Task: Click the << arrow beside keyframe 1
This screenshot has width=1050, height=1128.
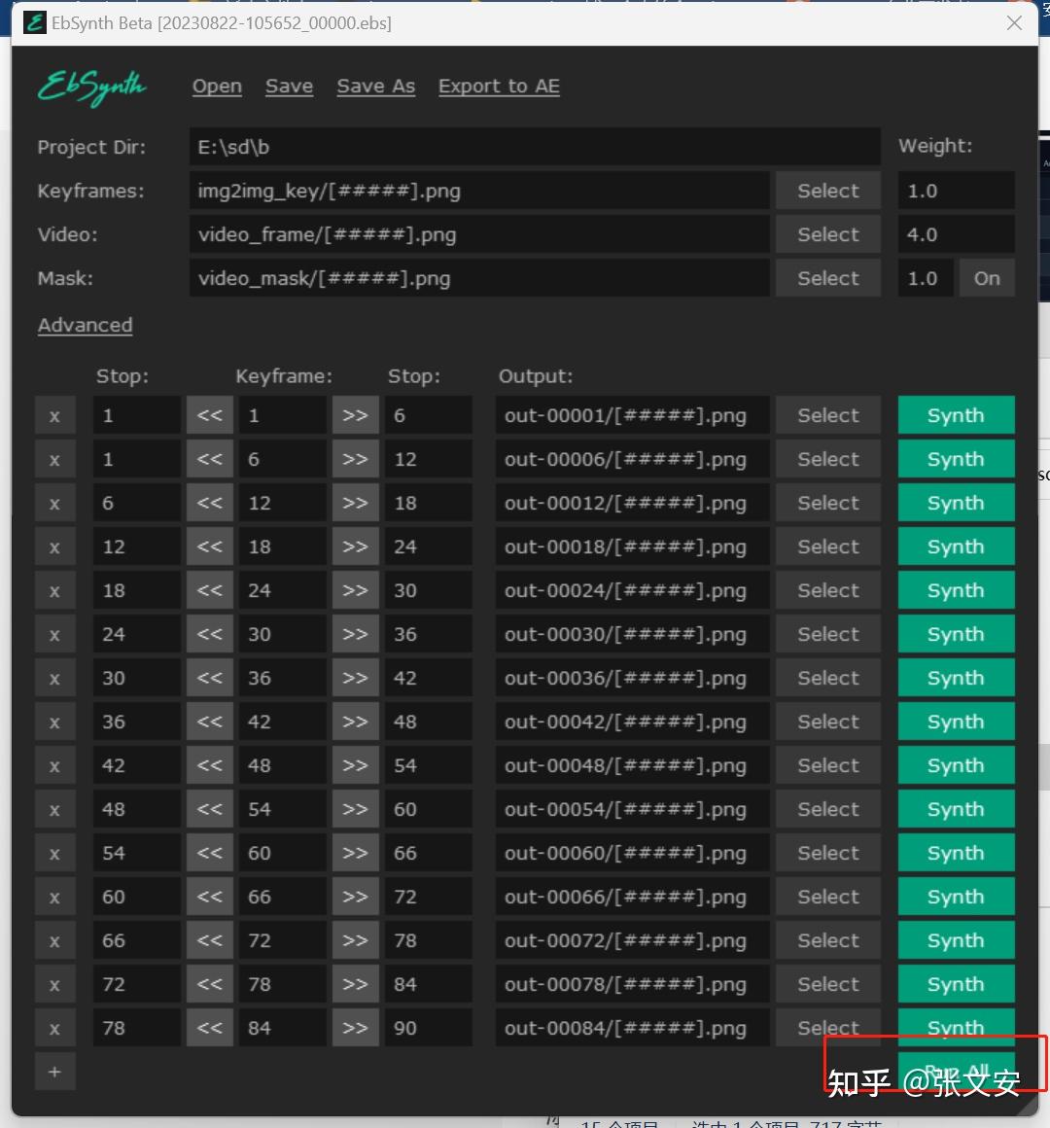Action: pyautogui.click(x=209, y=414)
